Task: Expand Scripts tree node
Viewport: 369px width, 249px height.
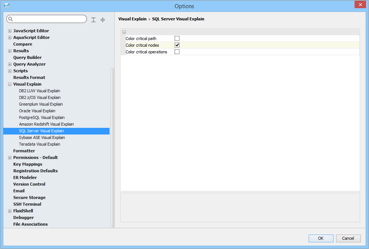Action: tap(10, 71)
